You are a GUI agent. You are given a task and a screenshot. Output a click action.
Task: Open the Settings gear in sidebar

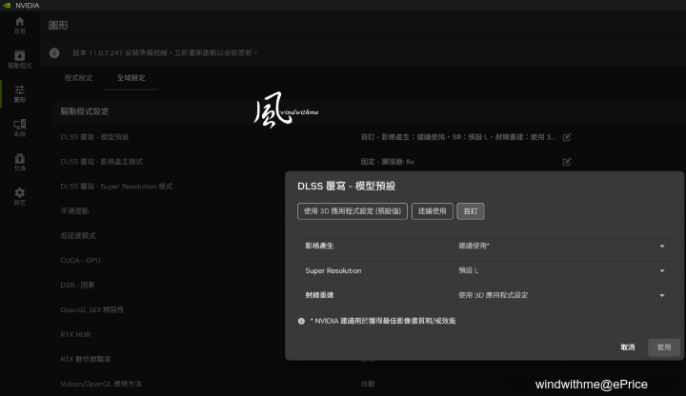coord(20,196)
